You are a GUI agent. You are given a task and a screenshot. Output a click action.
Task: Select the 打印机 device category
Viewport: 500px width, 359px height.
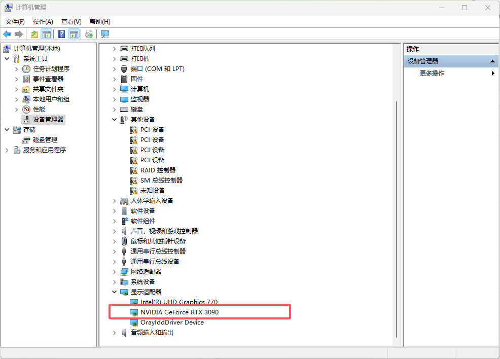click(x=139, y=59)
